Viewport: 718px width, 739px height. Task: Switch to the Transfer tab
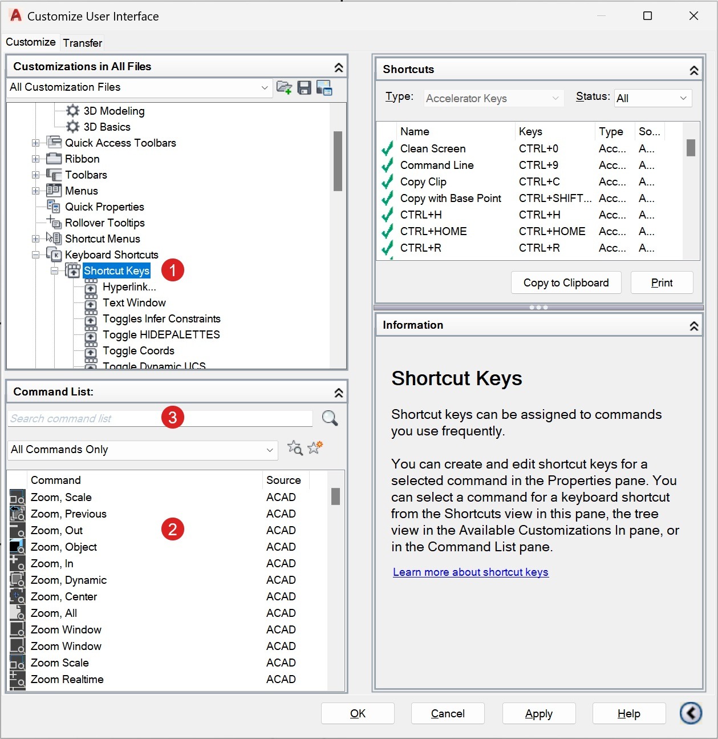(x=83, y=43)
